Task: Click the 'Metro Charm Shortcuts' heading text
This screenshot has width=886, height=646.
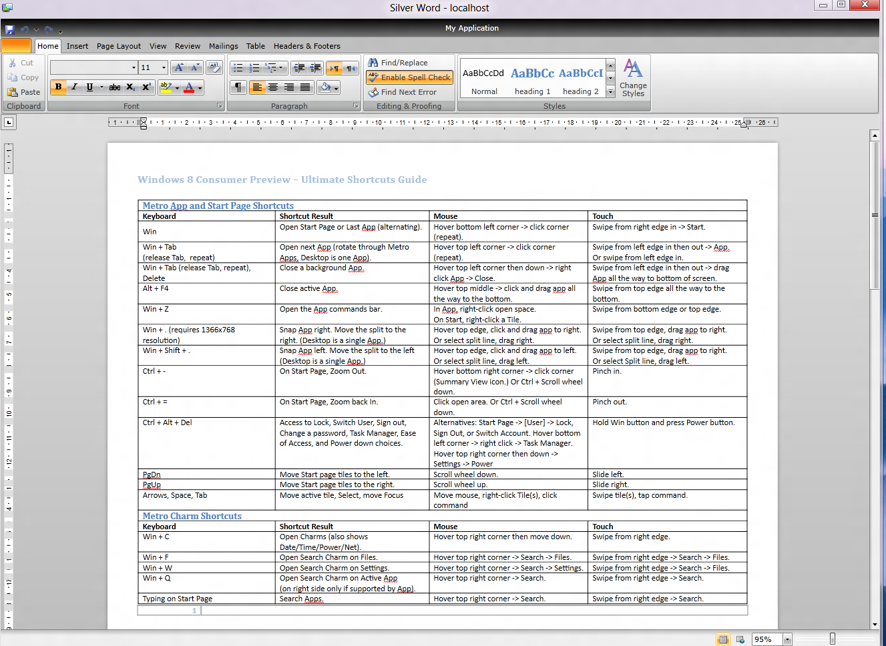Action: pos(192,516)
